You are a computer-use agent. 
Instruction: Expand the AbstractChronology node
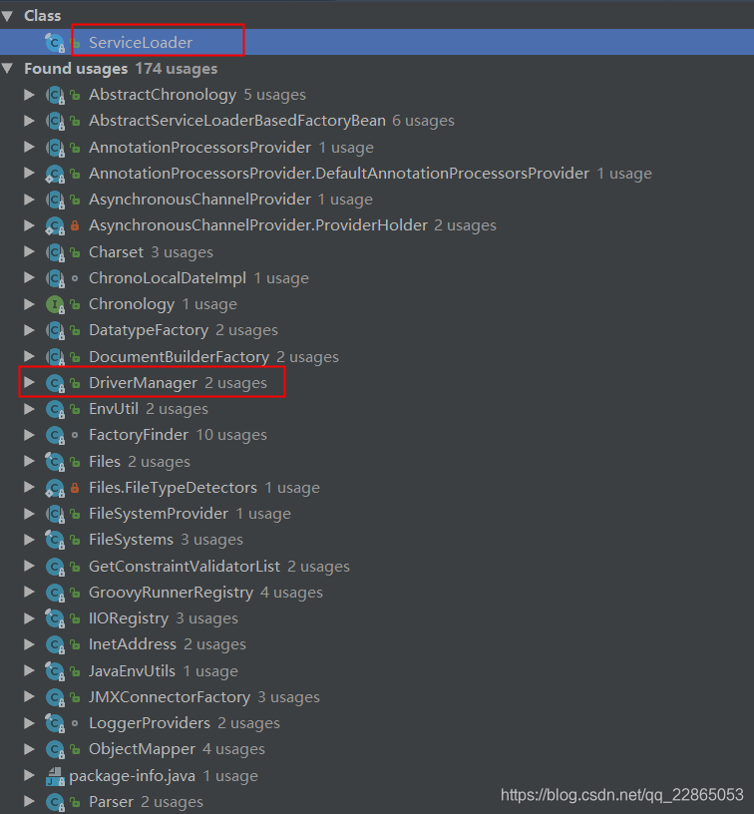[29, 95]
